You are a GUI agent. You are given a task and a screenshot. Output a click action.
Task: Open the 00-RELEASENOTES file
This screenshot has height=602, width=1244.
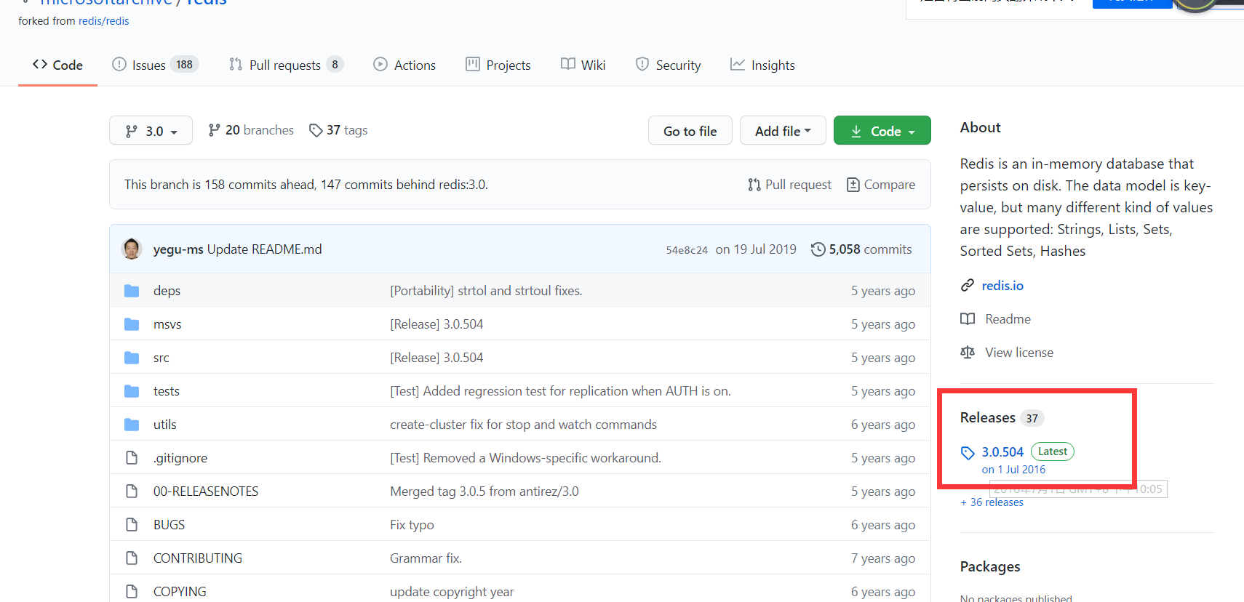pyautogui.click(x=206, y=491)
